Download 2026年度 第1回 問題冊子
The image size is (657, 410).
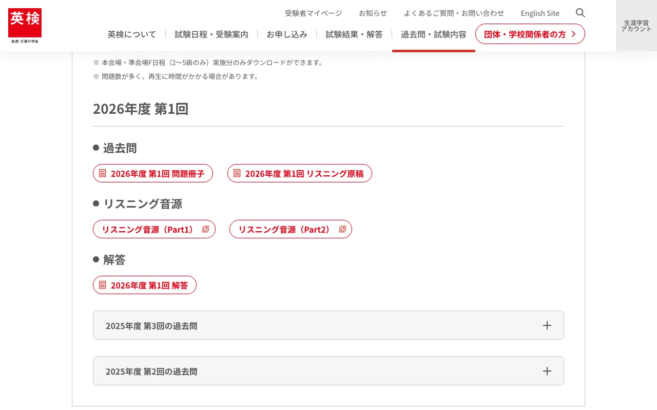(153, 173)
